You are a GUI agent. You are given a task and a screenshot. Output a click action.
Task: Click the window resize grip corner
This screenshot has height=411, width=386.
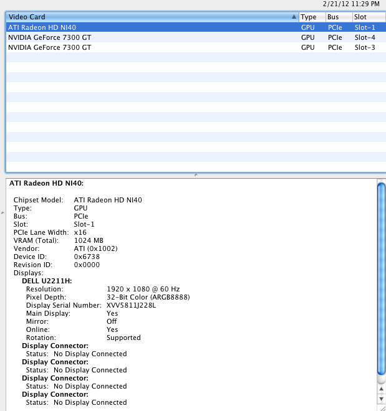(383, 408)
